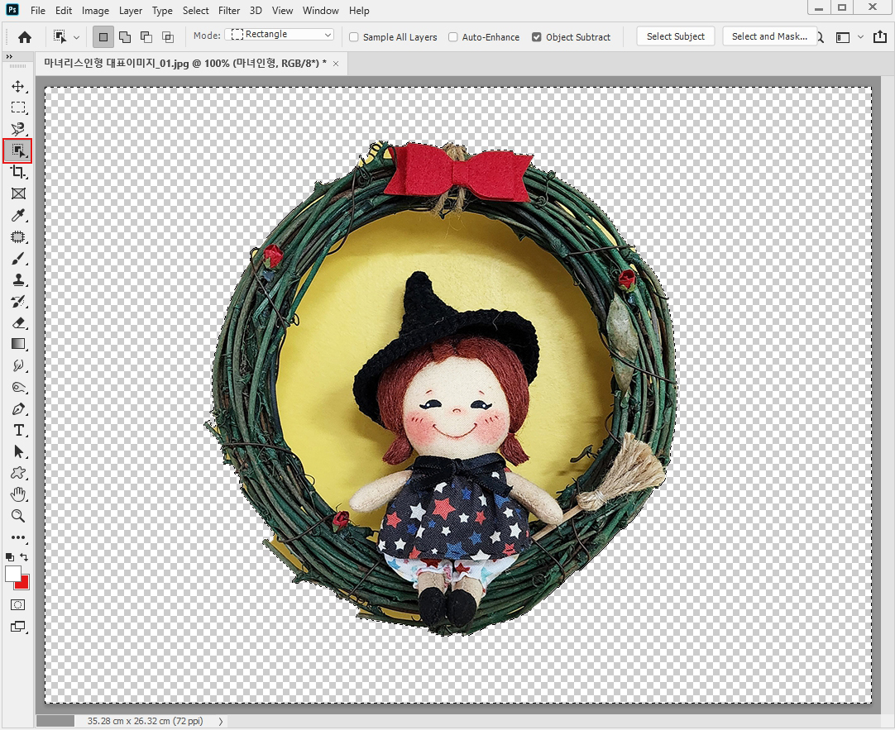Select the Blur tool
895x730 pixels.
coord(17,365)
